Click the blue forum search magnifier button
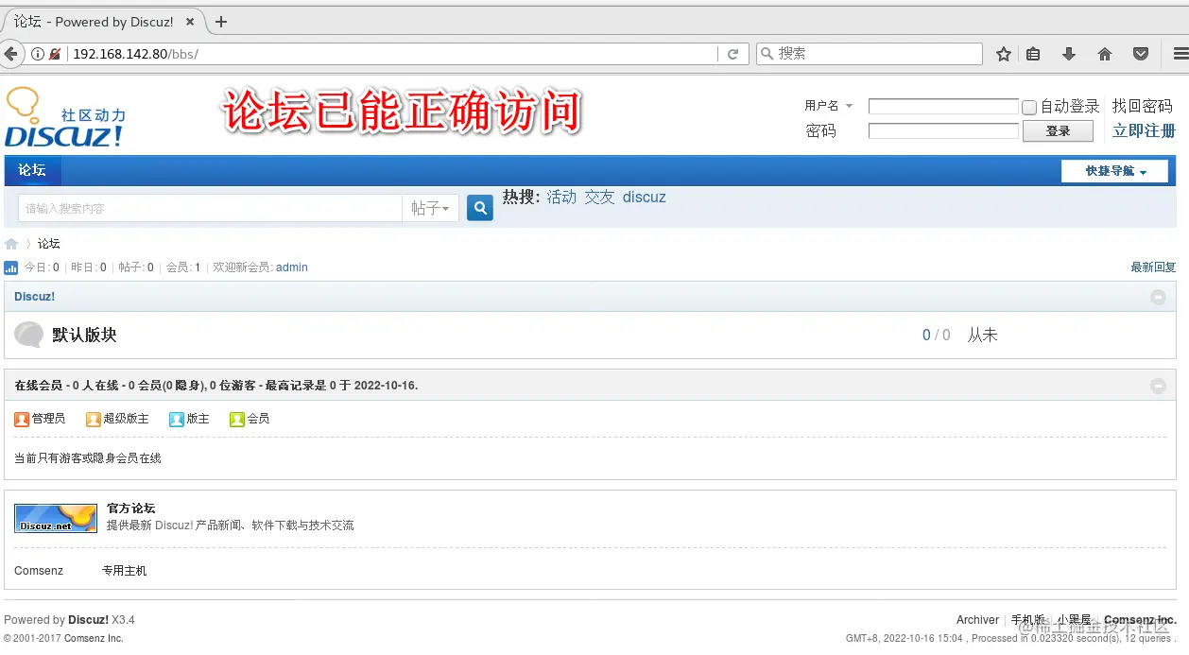This screenshot has width=1189, height=655. [x=480, y=208]
